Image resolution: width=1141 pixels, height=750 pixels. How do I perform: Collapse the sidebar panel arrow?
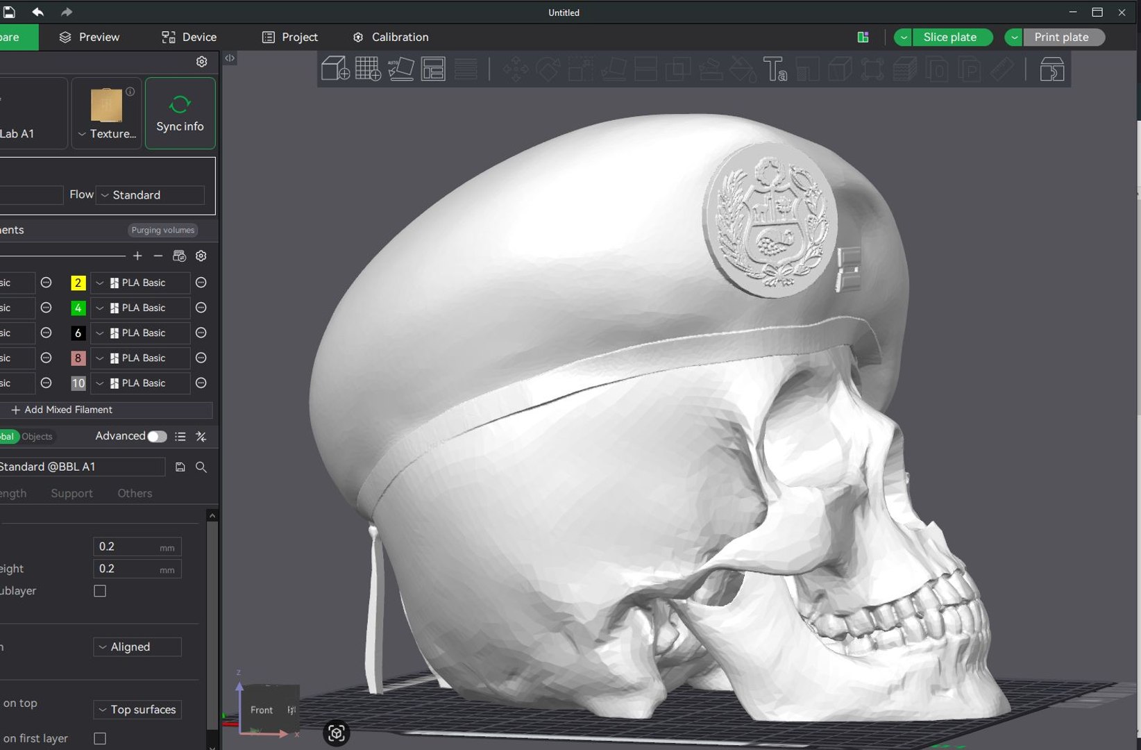pyautogui.click(x=230, y=58)
